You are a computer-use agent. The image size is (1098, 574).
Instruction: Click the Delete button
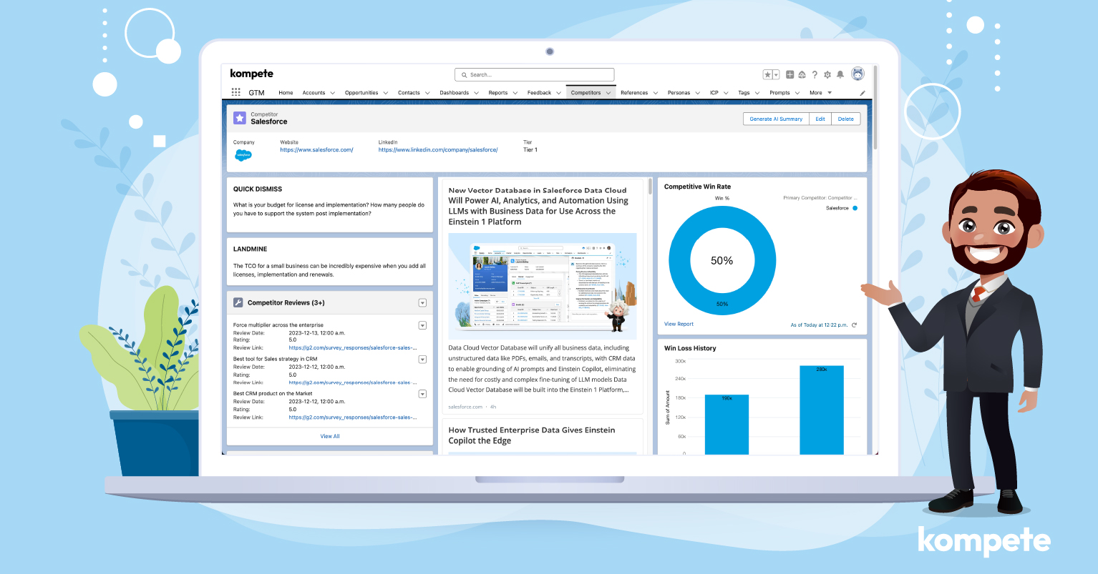[x=846, y=119]
